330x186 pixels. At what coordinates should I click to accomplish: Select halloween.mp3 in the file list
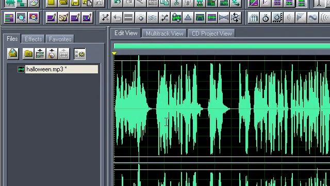[x=61, y=69]
